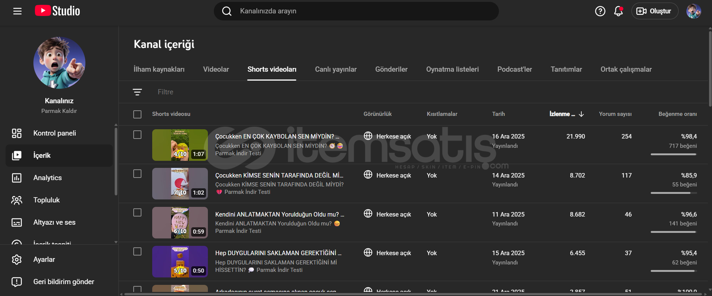Sort by İzlenme column arrow

(581, 114)
